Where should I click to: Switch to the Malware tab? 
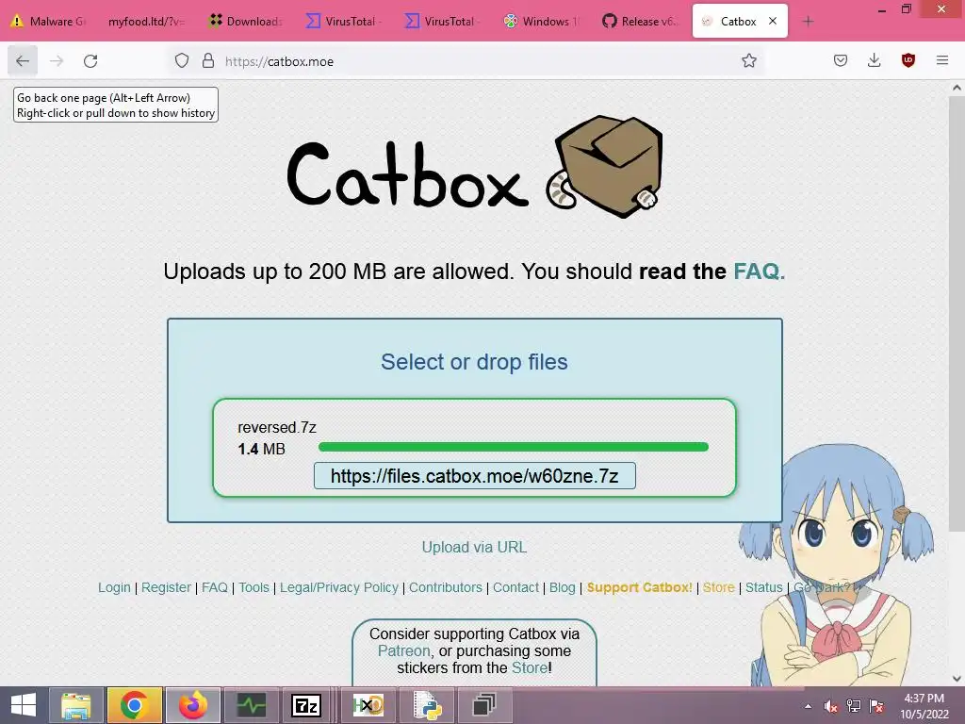click(x=48, y=22)
